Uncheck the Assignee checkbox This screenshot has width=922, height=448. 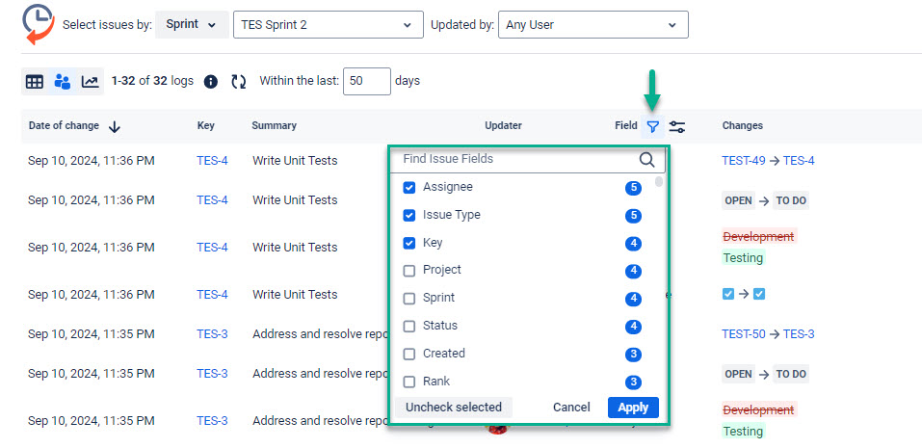click(x=409, y=187)
